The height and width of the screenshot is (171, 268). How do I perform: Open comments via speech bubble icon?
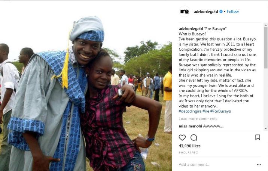194,137
